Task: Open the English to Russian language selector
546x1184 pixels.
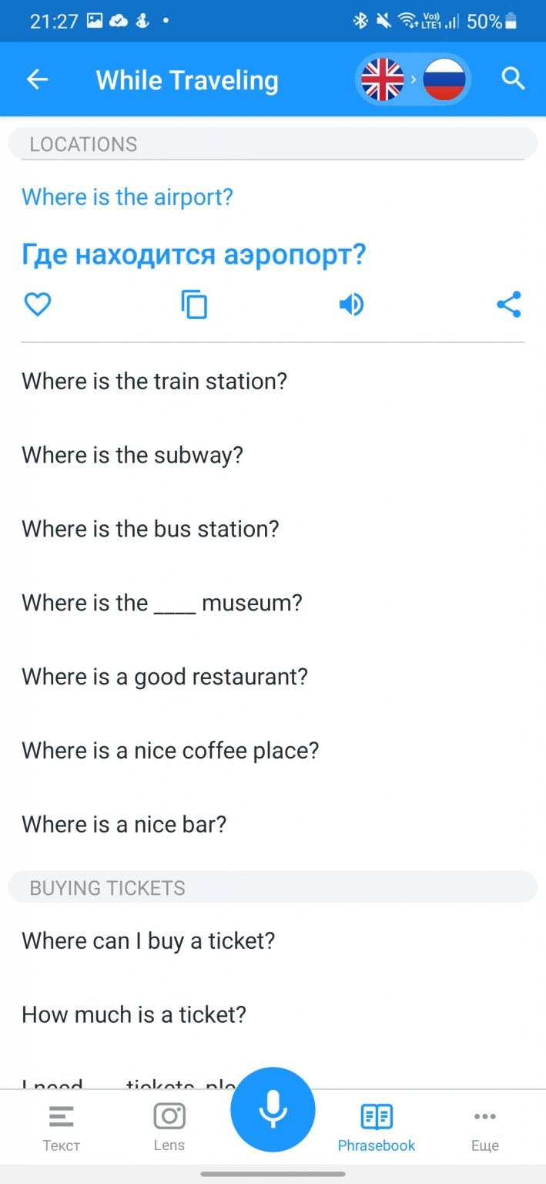Action: 414,79
